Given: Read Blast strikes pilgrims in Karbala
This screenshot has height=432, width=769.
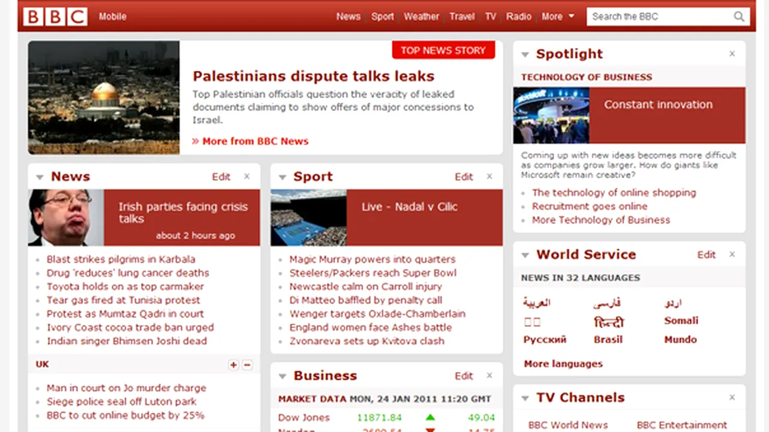Looking at the screenshot, I should pos(121,259).
